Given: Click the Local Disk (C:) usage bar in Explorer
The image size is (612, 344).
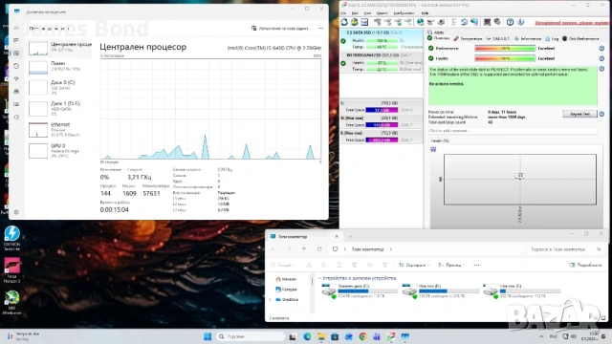Looking at the screenshot, I should coord(367,290).
